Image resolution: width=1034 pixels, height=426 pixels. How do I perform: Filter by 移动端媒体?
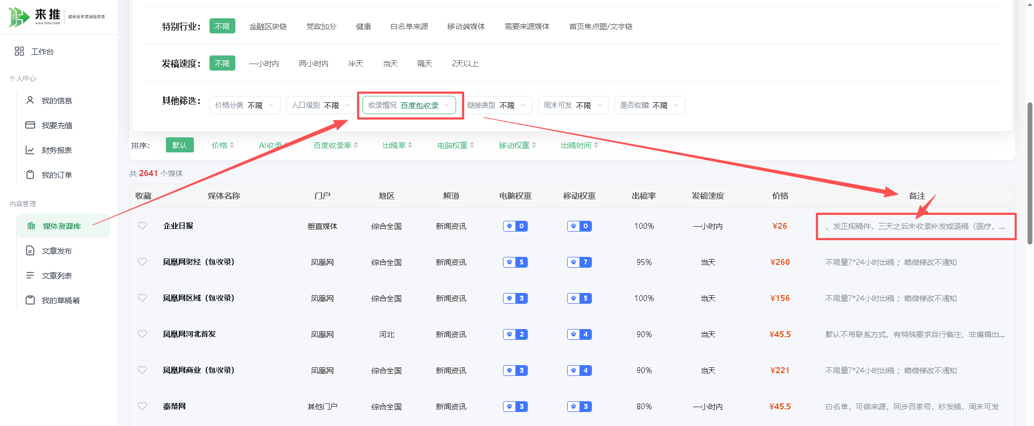[466, 26]
